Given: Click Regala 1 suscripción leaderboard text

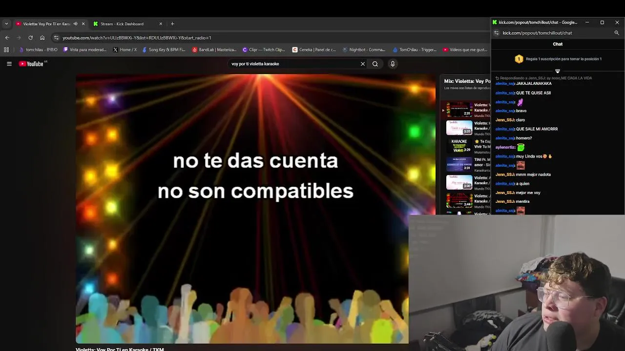Looking at the screenshot, I should (563, 59).
